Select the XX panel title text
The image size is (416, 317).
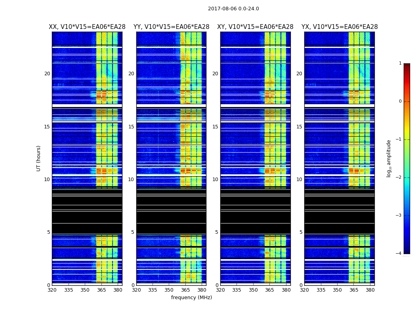coord(87,27)
